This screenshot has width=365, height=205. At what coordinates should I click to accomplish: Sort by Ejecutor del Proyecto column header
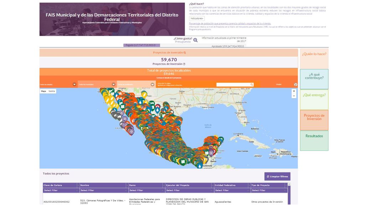tap(190, 185)
